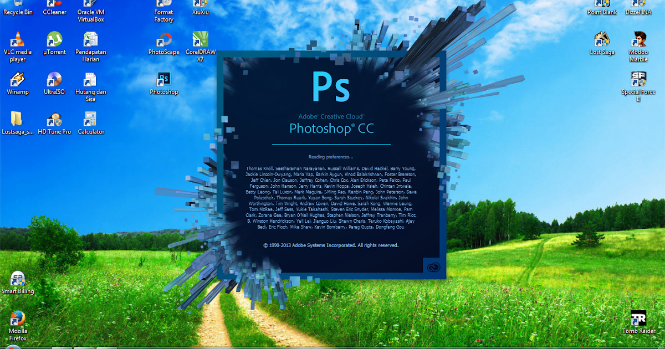Select the Tomb Raider game shortcut
Viewport: 665px width, 349px height.
(638, 322)
